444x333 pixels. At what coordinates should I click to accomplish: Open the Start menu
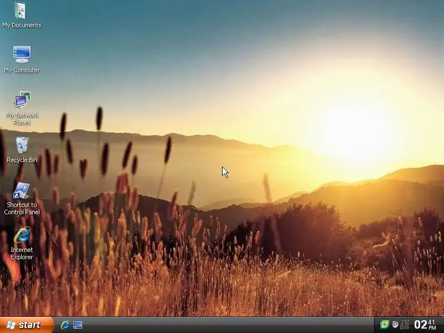pyautogui.click(x=27, y=325)
